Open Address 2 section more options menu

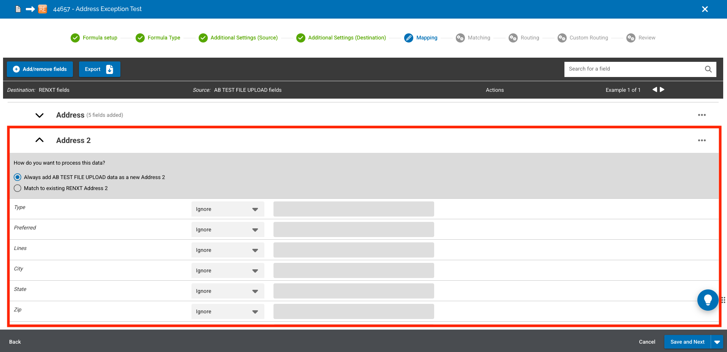pyautogui.click(x=702, y=140)
